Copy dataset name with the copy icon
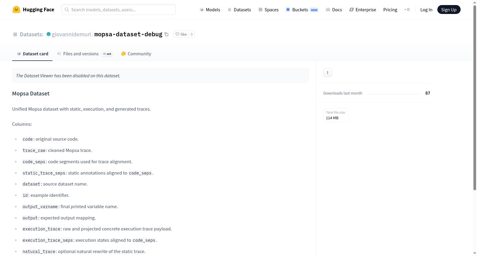 [x=166, y=34]
